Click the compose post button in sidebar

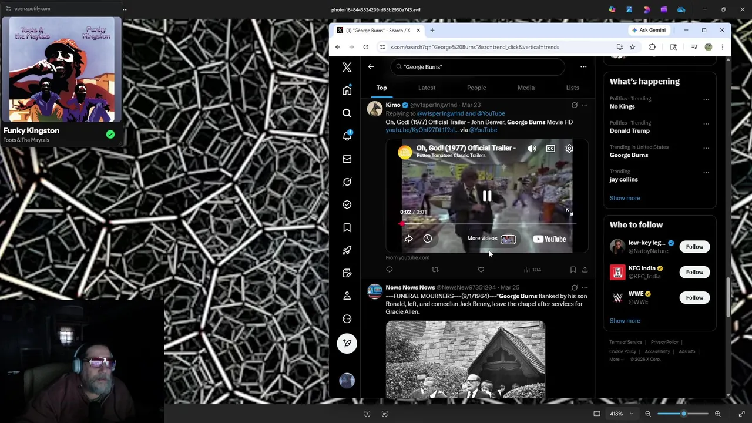[347, 344]
